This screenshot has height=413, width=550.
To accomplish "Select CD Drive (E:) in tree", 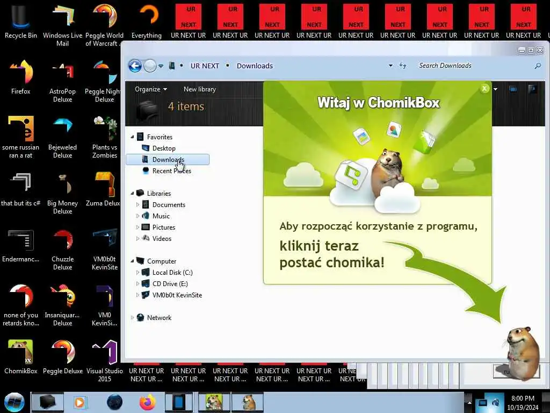I will point(170,284).
